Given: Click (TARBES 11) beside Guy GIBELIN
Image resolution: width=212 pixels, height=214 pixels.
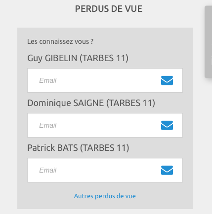Looking at the screenshot, I should pyautogui.click(x=104, y=58).
